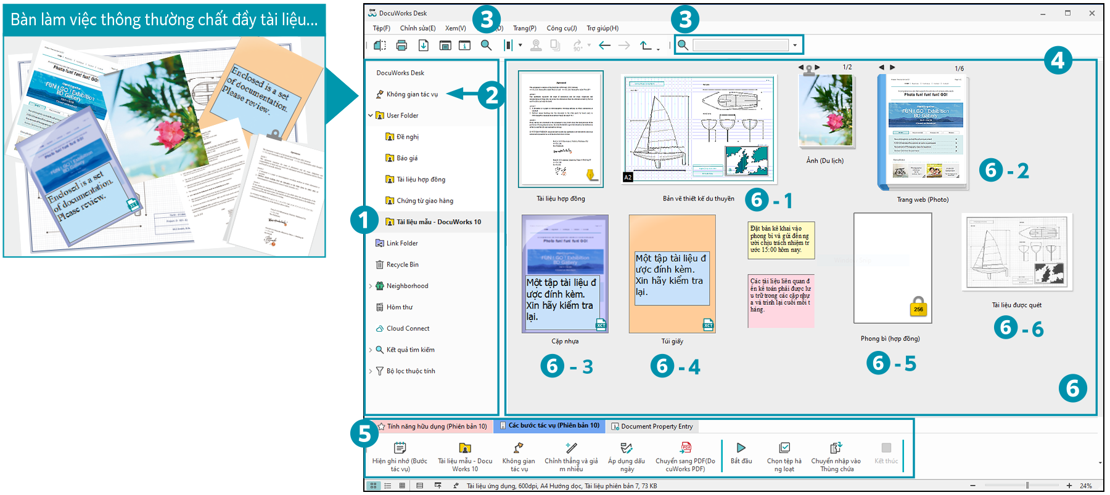Click inside the search text field

pos(741,45)
